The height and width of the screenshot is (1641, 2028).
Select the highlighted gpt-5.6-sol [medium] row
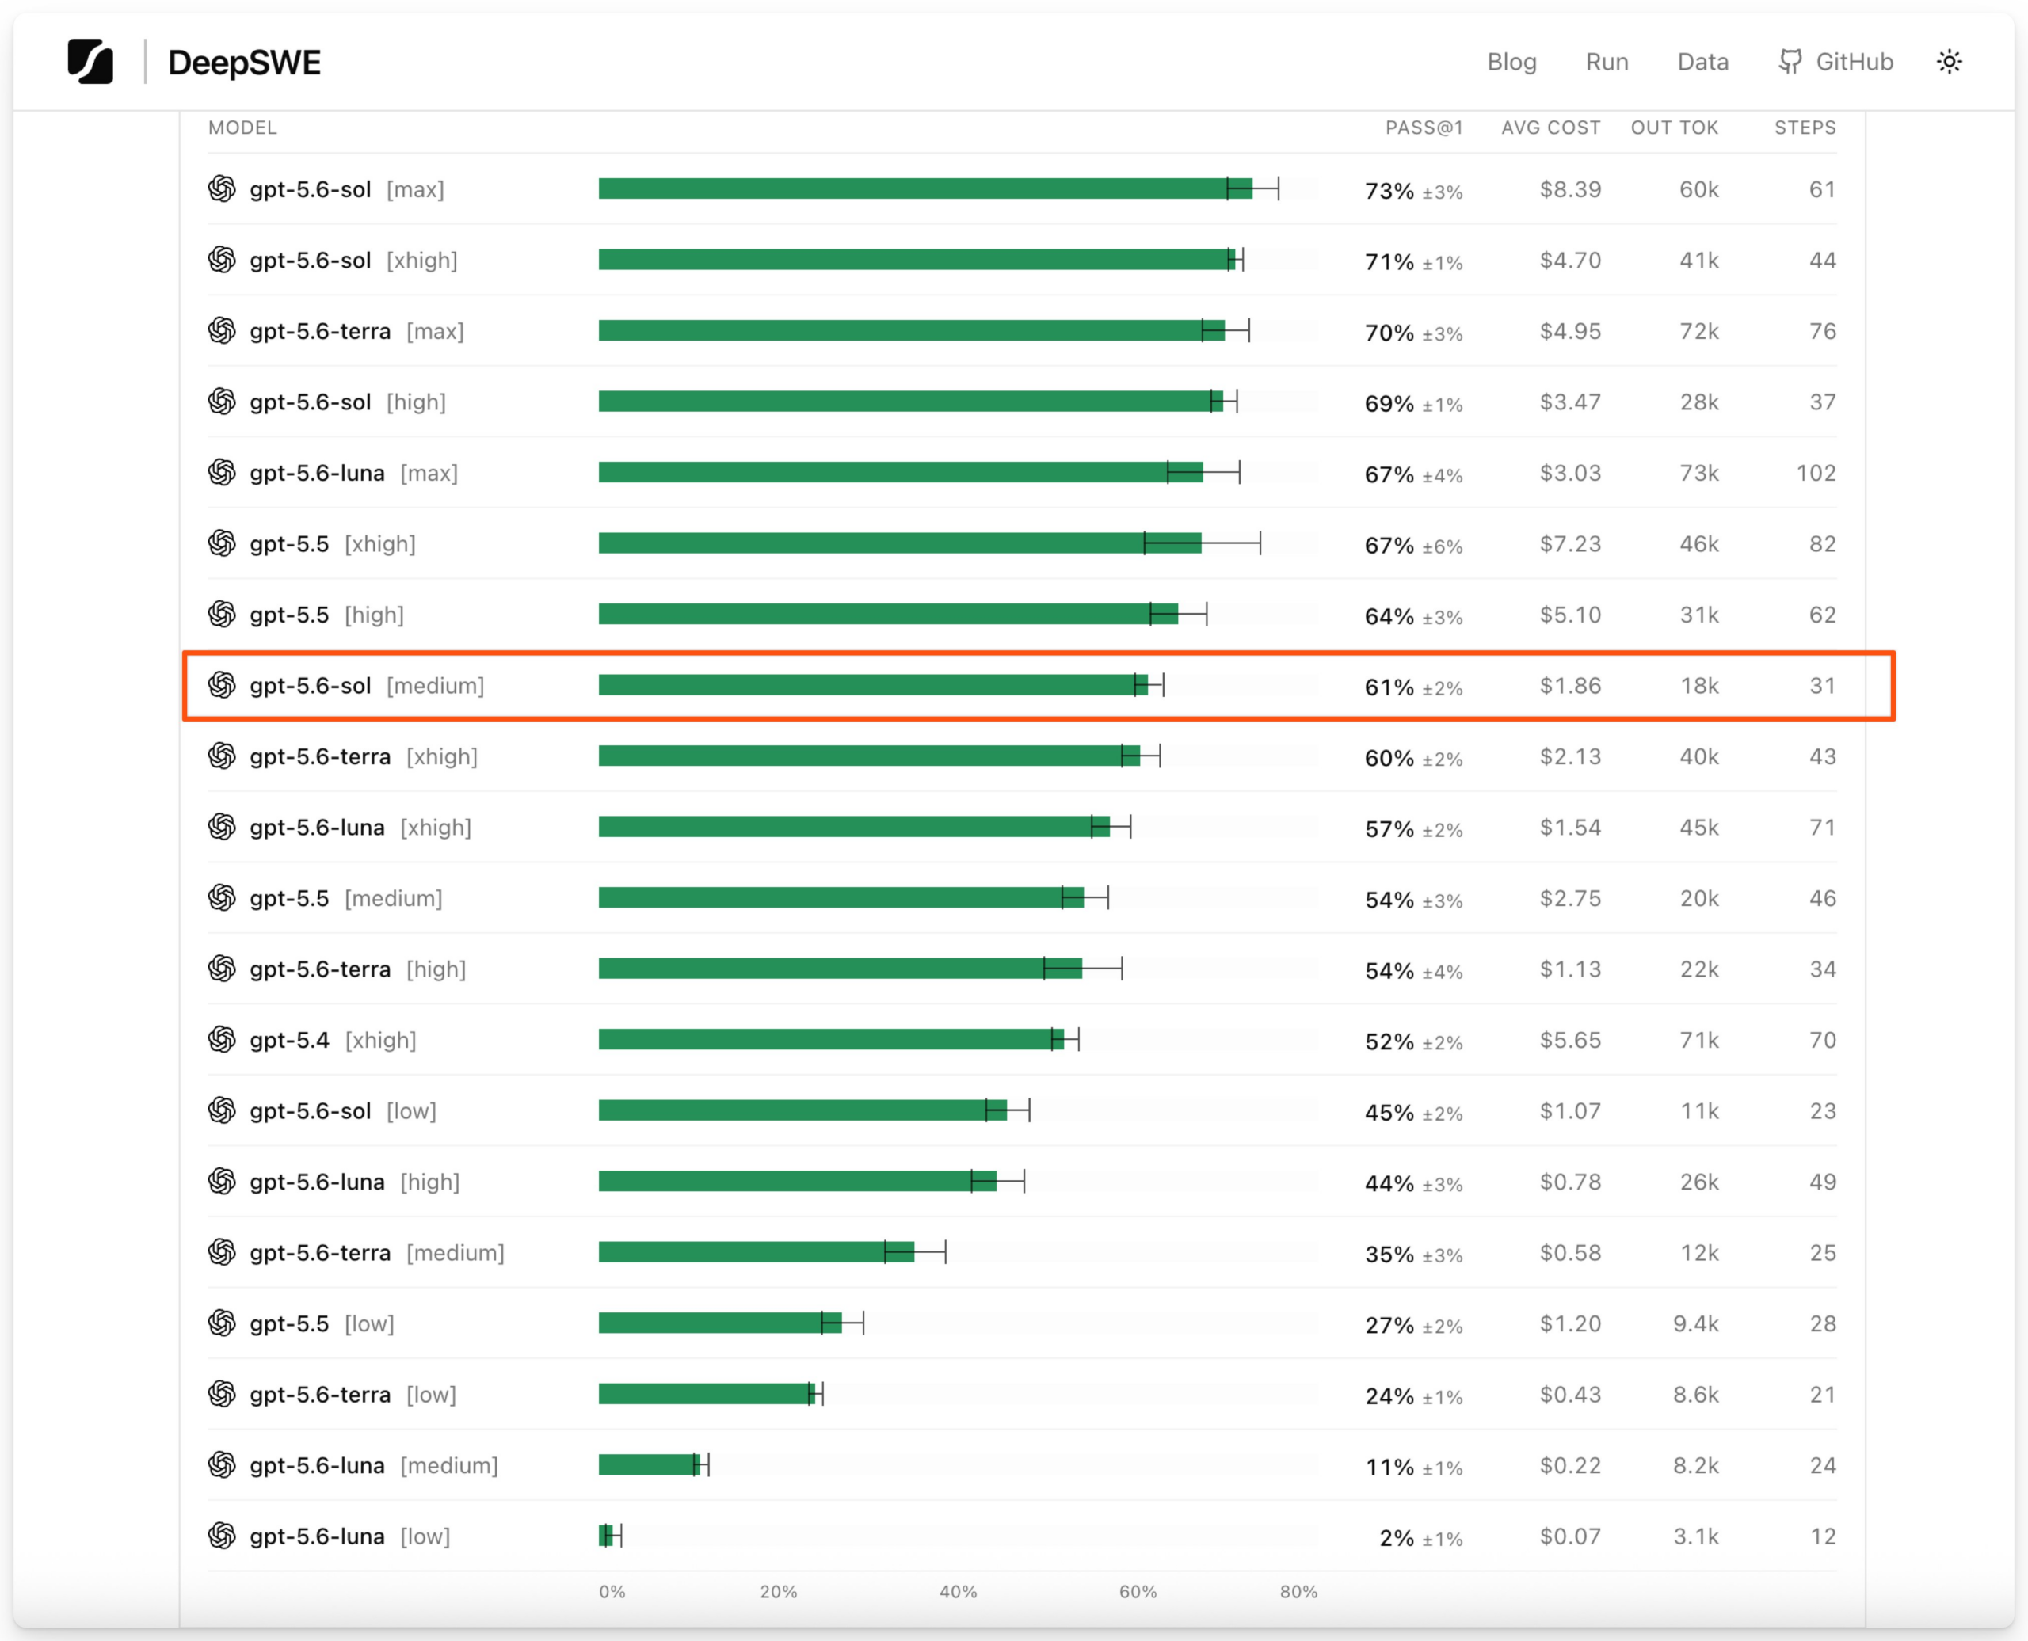click(1038, 685)
